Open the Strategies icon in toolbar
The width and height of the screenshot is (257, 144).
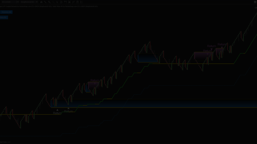pyautogui.click(x=77, y=2)
